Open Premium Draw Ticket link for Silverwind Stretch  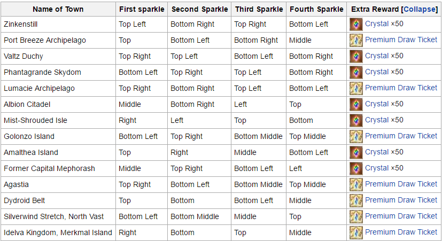[401, 216]
